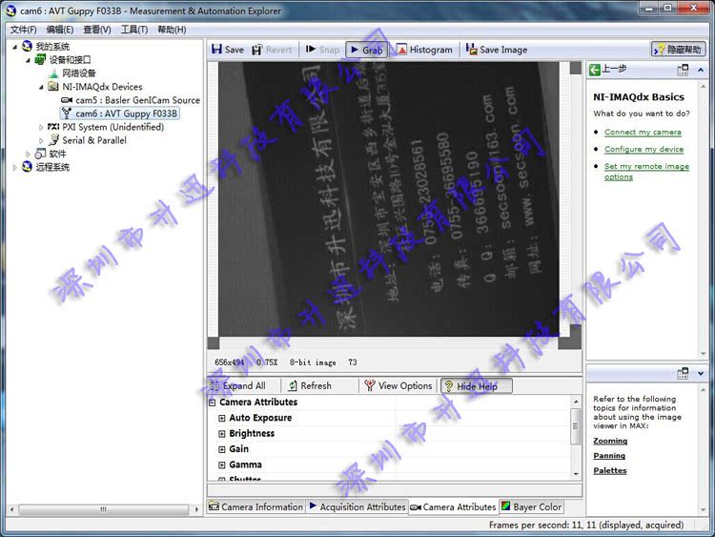The image size is (715, 537).
Task: Open the Palettes help topic
Action: coord(610,470)
